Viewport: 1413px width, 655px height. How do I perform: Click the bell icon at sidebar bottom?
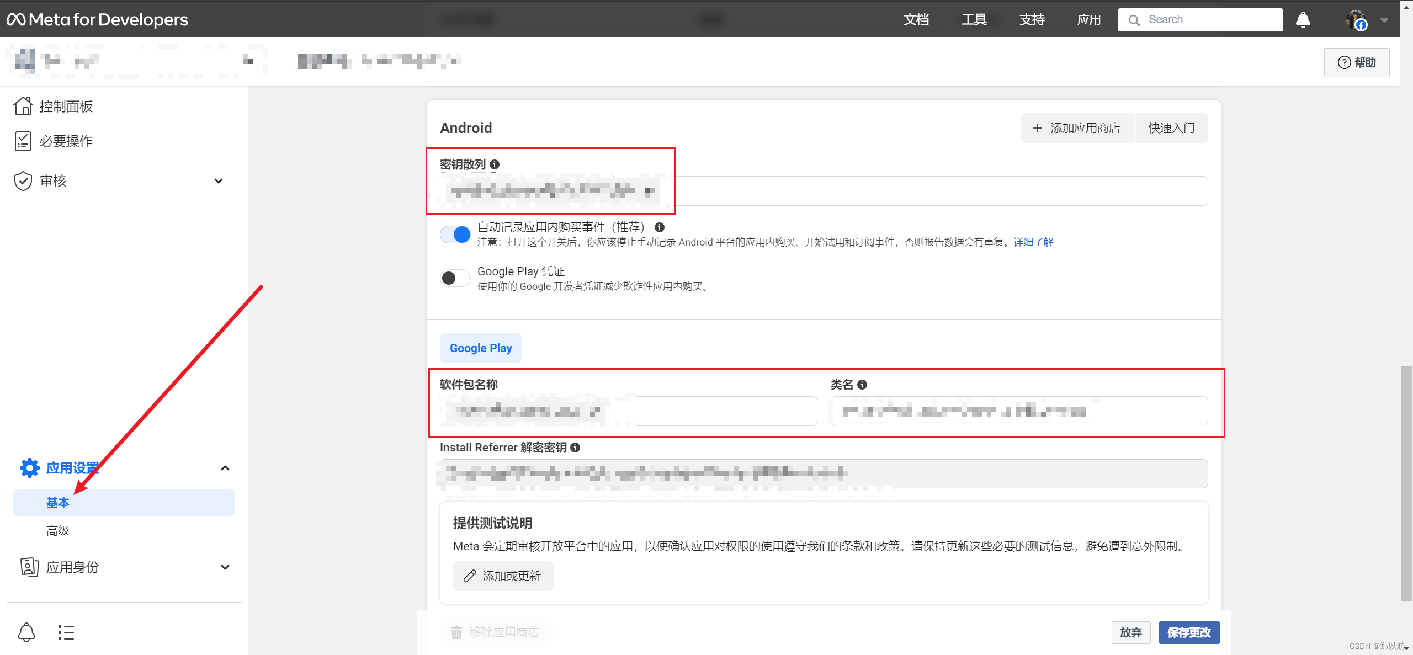click(26, 632)
